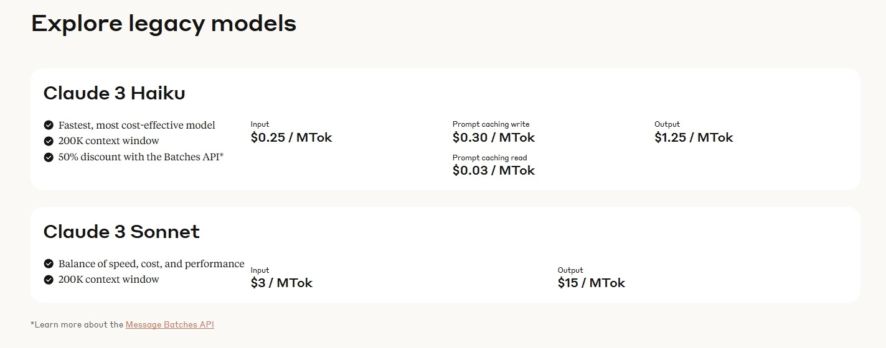Image resolution: width=886 pixels, height=348 pixels.
Task: Click Sonnet input price $3 / MTok
Action: tap(281, 283)
